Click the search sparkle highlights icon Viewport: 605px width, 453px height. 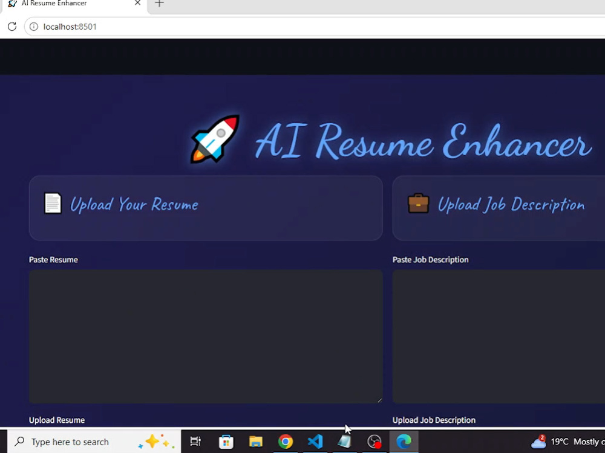coord(156,442)
